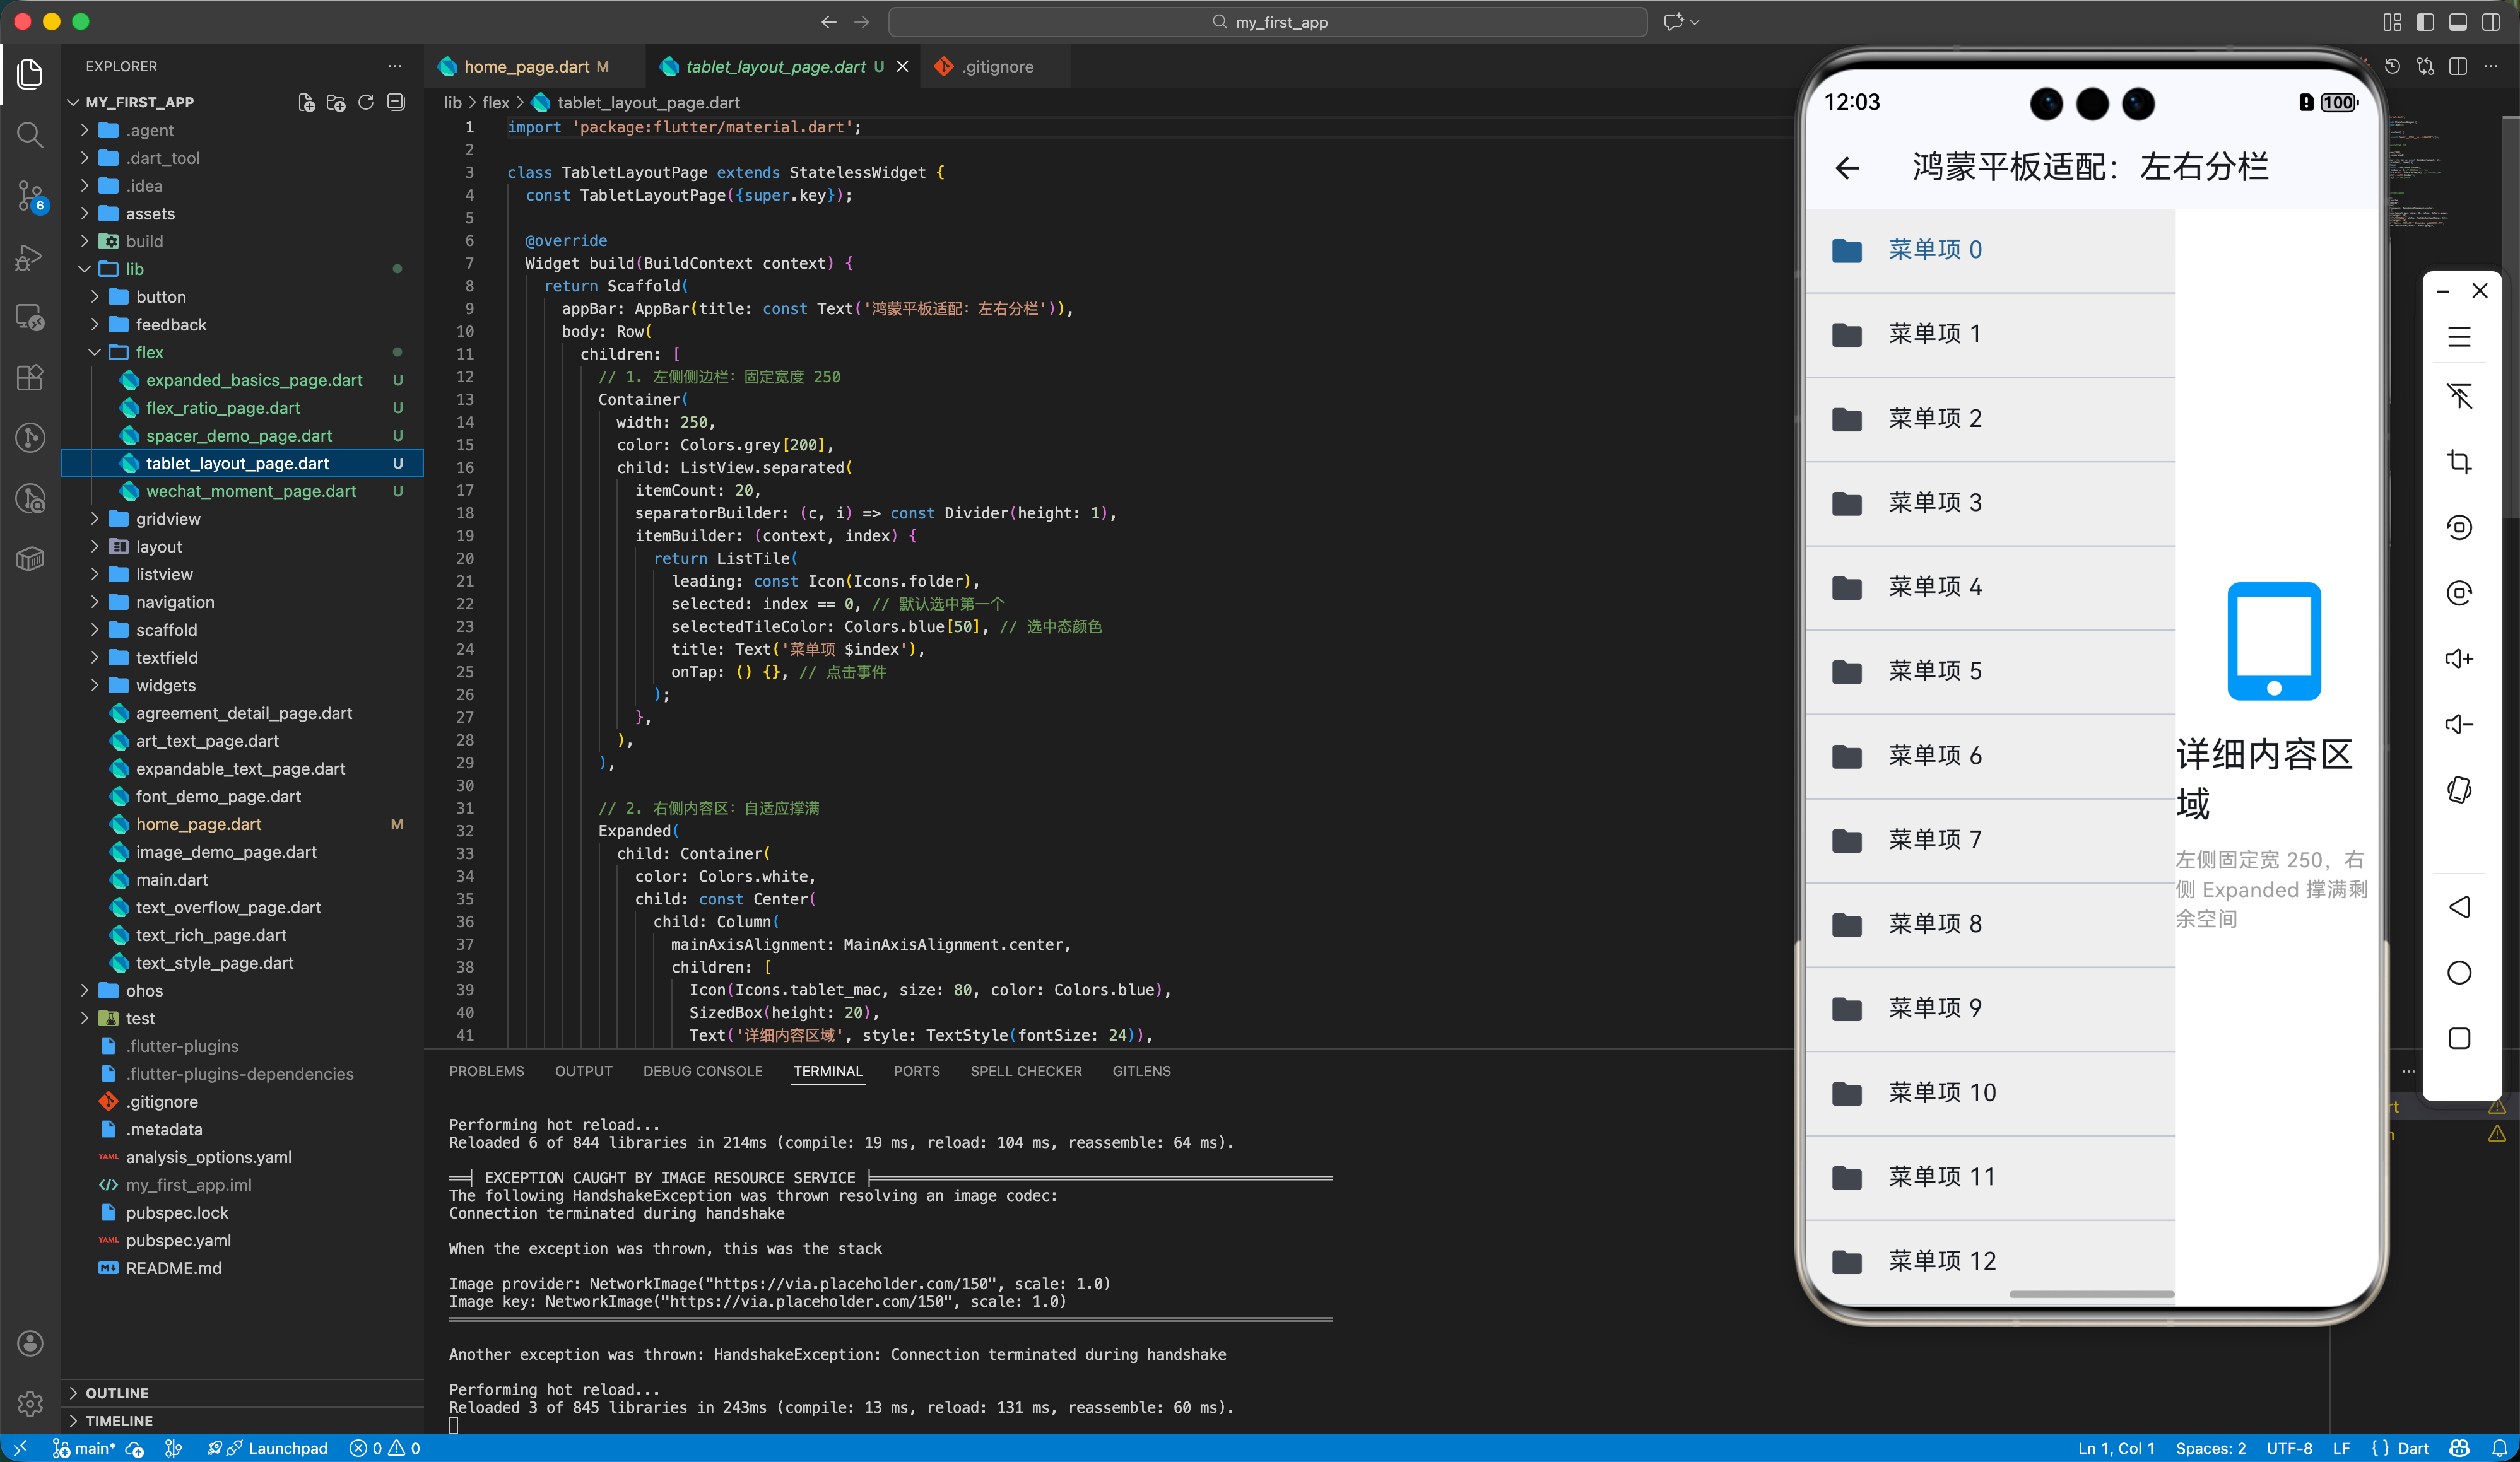
Task: Toggle the primary side bar layout button
Action: coord(2425,22)
